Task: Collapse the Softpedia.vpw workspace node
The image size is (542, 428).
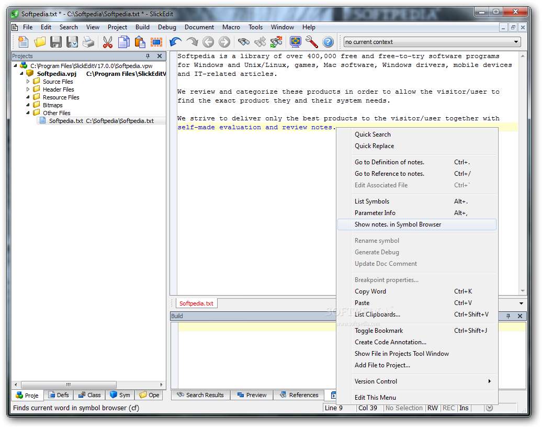Action: (x=15, y=65)
